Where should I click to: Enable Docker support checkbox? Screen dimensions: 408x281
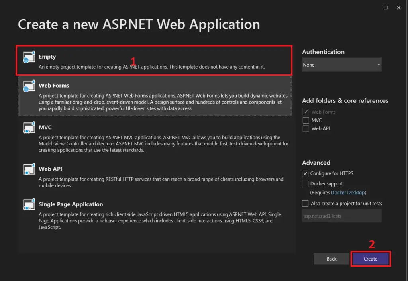[x=305, y=184]
